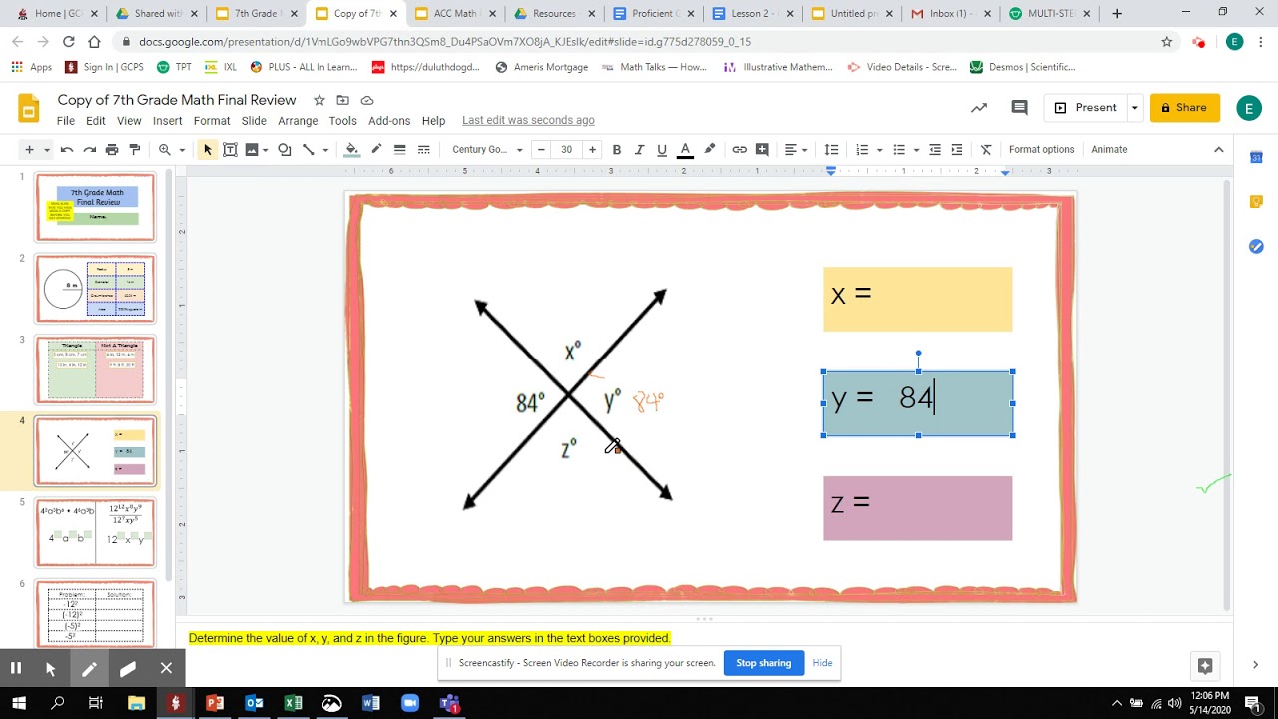Toggle bold formatting
Image resolution: width=1278 pixels, height=719 pixels.
pyautogui.click(x=617, y=150)
